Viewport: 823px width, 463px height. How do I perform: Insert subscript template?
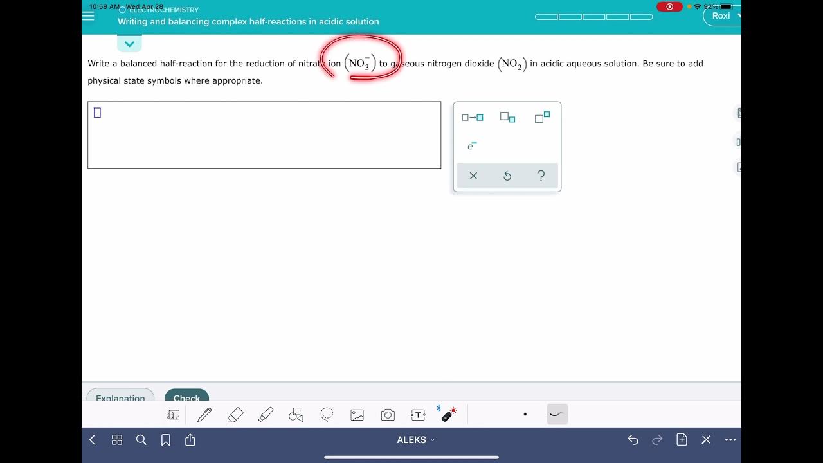[x=507, y=117]
